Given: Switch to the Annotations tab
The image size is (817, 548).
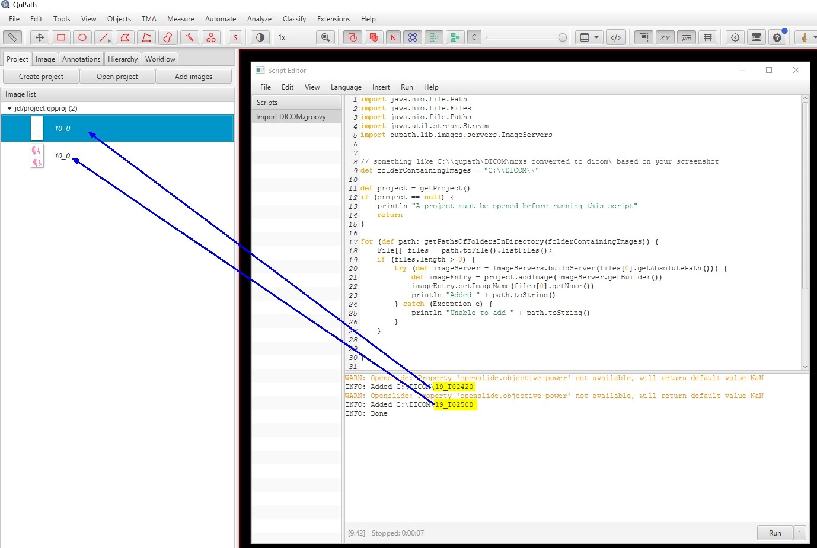Looking at the screenshot, I should click(81, 59).
